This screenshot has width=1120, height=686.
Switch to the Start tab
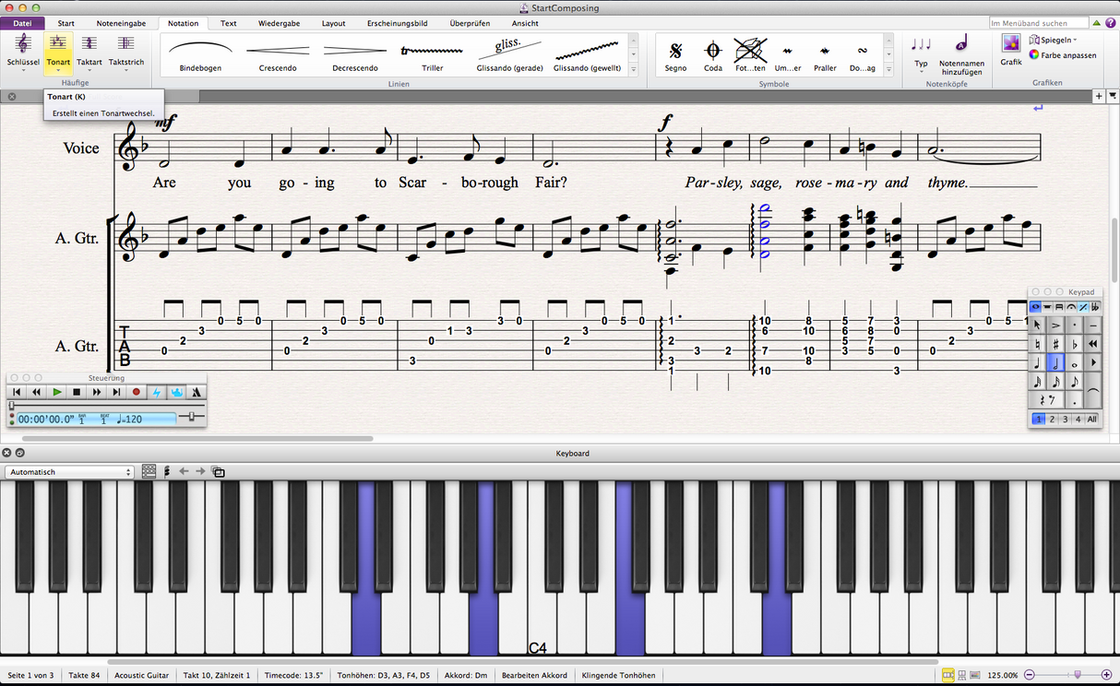(66, 23)
